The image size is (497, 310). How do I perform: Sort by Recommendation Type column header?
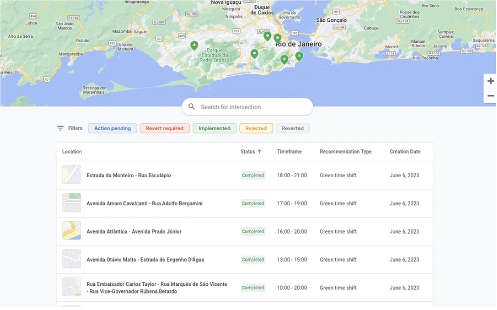(346, 152)
